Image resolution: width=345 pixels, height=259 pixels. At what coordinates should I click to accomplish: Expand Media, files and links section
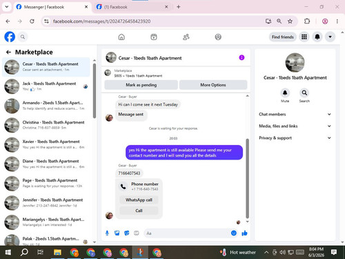[x=295, y=126]
